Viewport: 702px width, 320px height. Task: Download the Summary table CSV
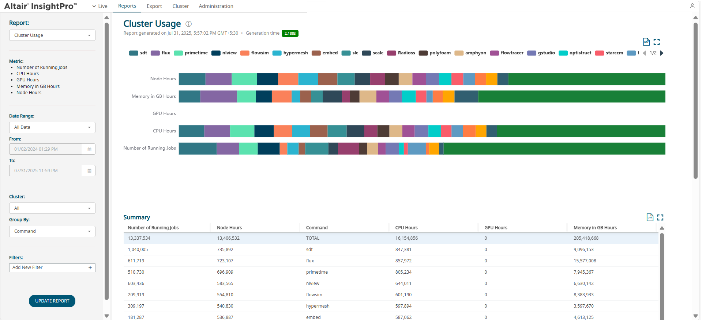[x=650, y=217]
